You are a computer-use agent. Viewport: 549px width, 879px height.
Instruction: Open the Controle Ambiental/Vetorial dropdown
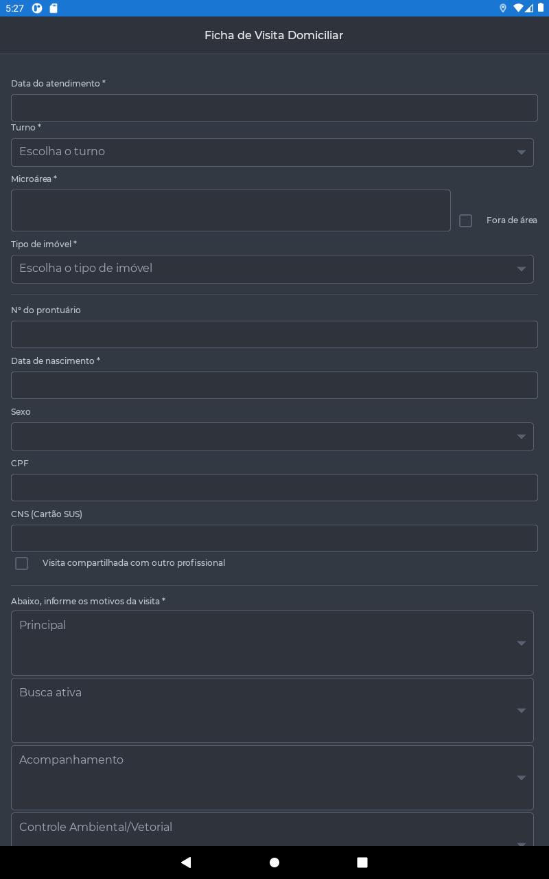click(272, 830)
